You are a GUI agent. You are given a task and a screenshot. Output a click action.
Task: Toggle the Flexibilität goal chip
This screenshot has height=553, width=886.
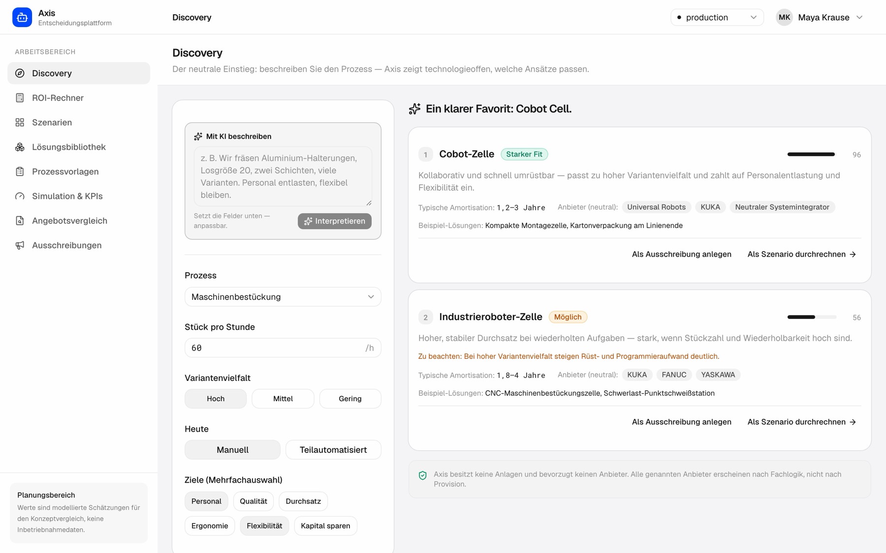tap(264, 526)
